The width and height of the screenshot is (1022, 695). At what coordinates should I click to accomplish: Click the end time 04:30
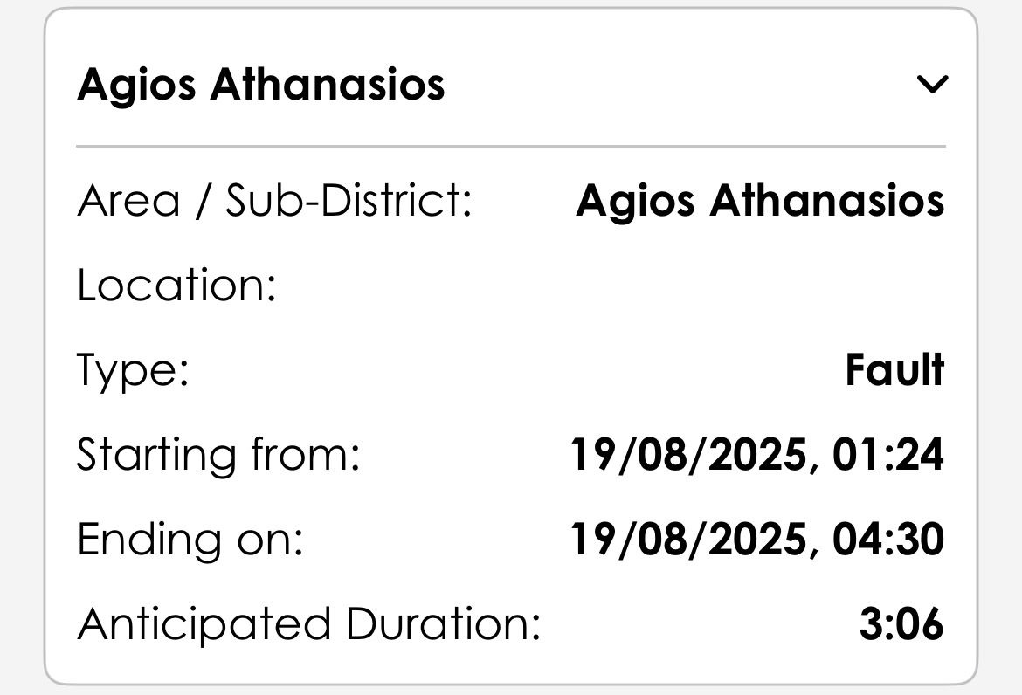pos(888,540)
